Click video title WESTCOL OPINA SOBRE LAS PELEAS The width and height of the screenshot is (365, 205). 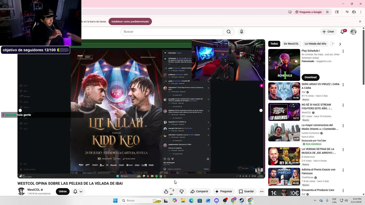tap(70, 183)
